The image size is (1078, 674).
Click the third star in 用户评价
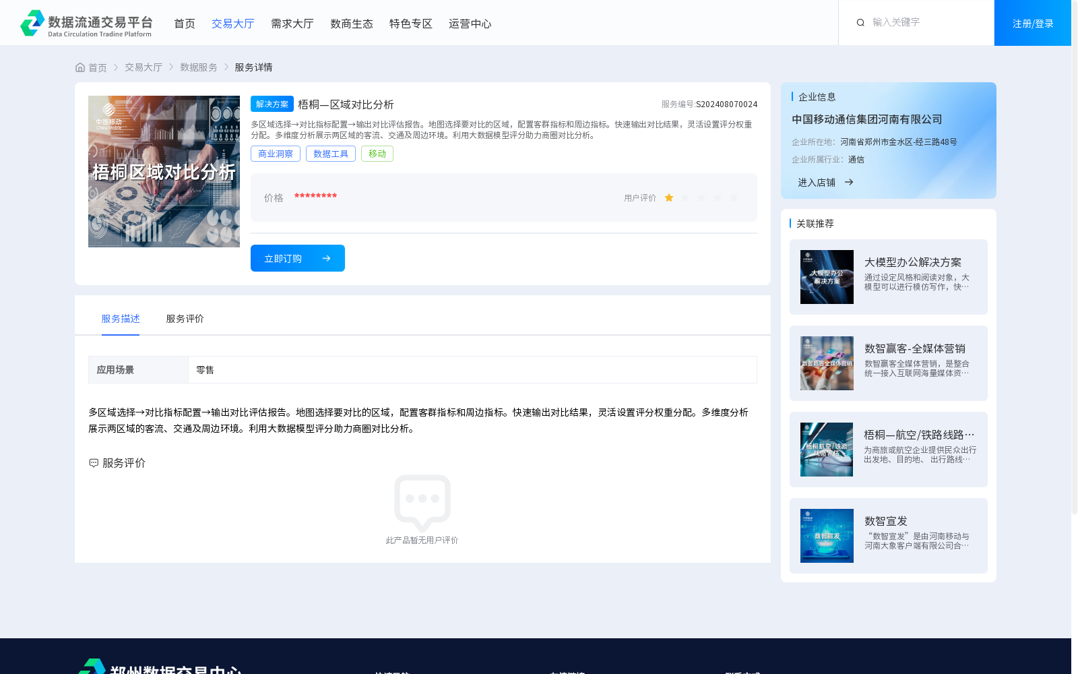(701, 197)
